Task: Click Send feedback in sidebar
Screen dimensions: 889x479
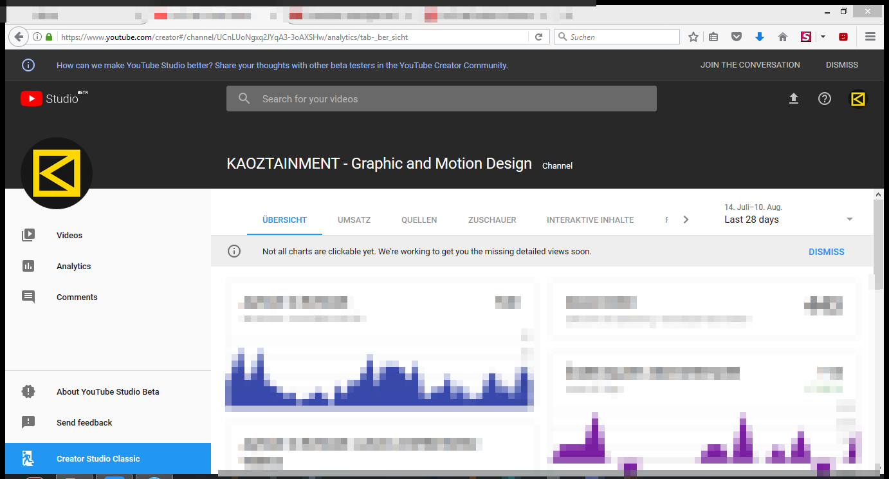Action: pos(84,423)
